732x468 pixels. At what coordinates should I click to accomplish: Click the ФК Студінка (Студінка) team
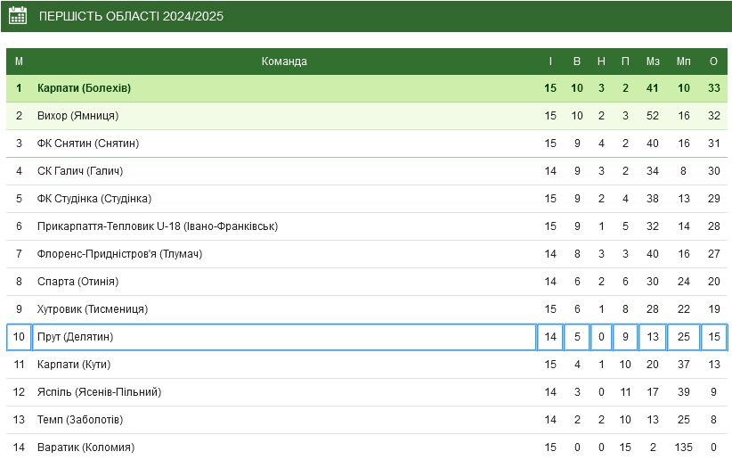click(x=94, y=198)
